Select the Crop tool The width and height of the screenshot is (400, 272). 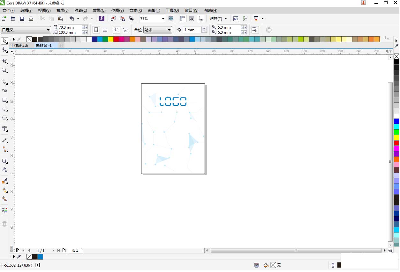coord(4,61)
